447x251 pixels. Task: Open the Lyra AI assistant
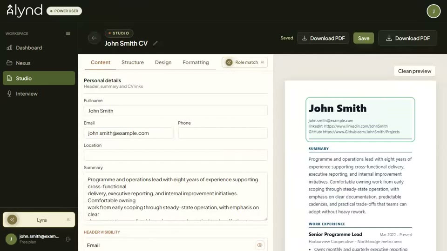pos(39,220)
